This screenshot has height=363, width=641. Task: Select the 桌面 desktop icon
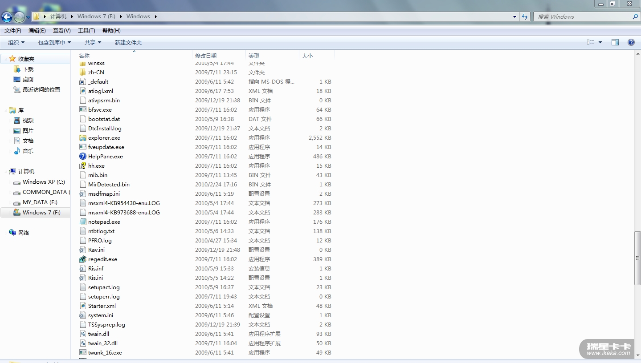(x=17, y=80)
